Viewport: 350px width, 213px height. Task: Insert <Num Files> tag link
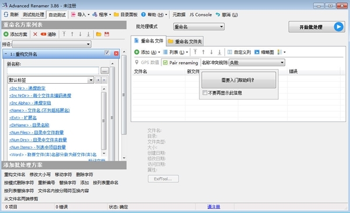click(36, 132)
